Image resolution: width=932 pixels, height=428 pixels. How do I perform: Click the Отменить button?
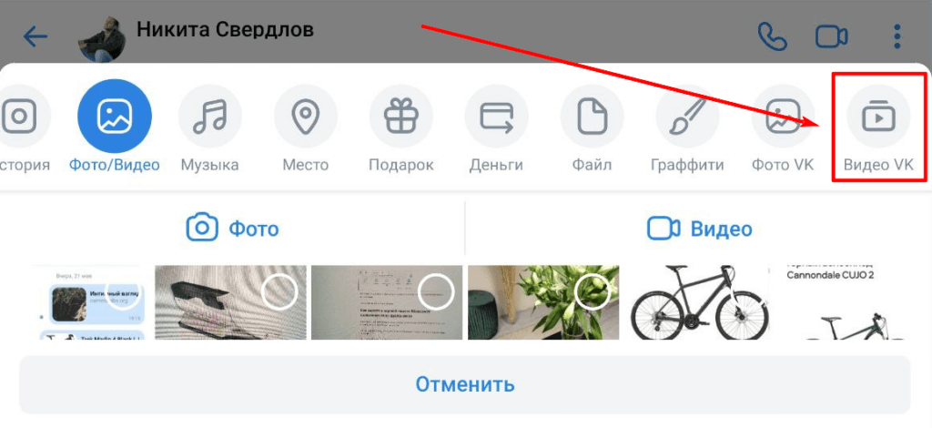pos(465,384)
